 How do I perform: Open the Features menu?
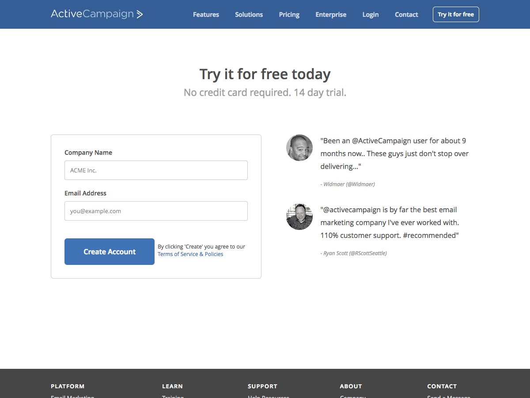(x=206, y=14)
